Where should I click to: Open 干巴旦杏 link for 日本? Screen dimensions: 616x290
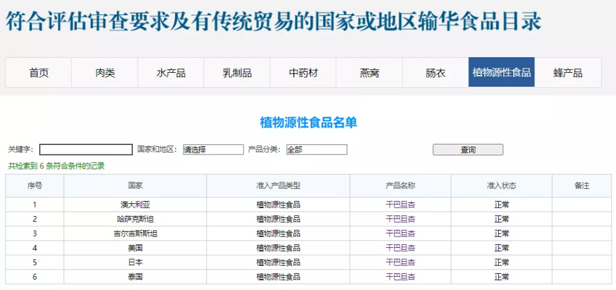tap(400, 262)
